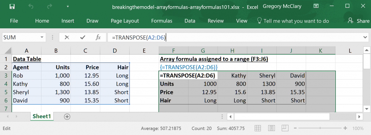Open the Data tab
The width and height of the screenshot is (371, 135).
pyautogui.click(x=190, y=21)
